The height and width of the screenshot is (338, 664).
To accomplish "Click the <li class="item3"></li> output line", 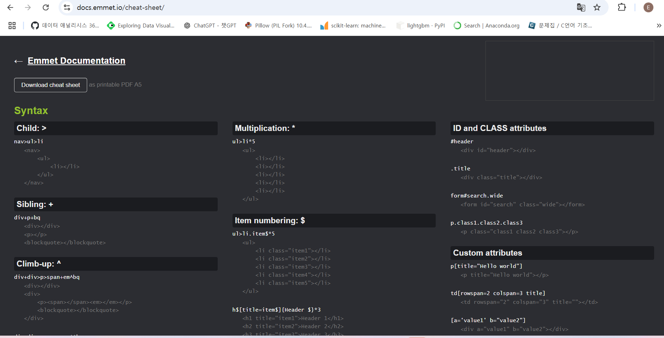I will [293, 267].
